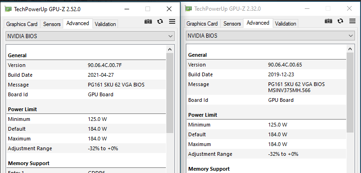Take screenshot with camera icon in GPU-Z 2.32.0

[328, 21]
